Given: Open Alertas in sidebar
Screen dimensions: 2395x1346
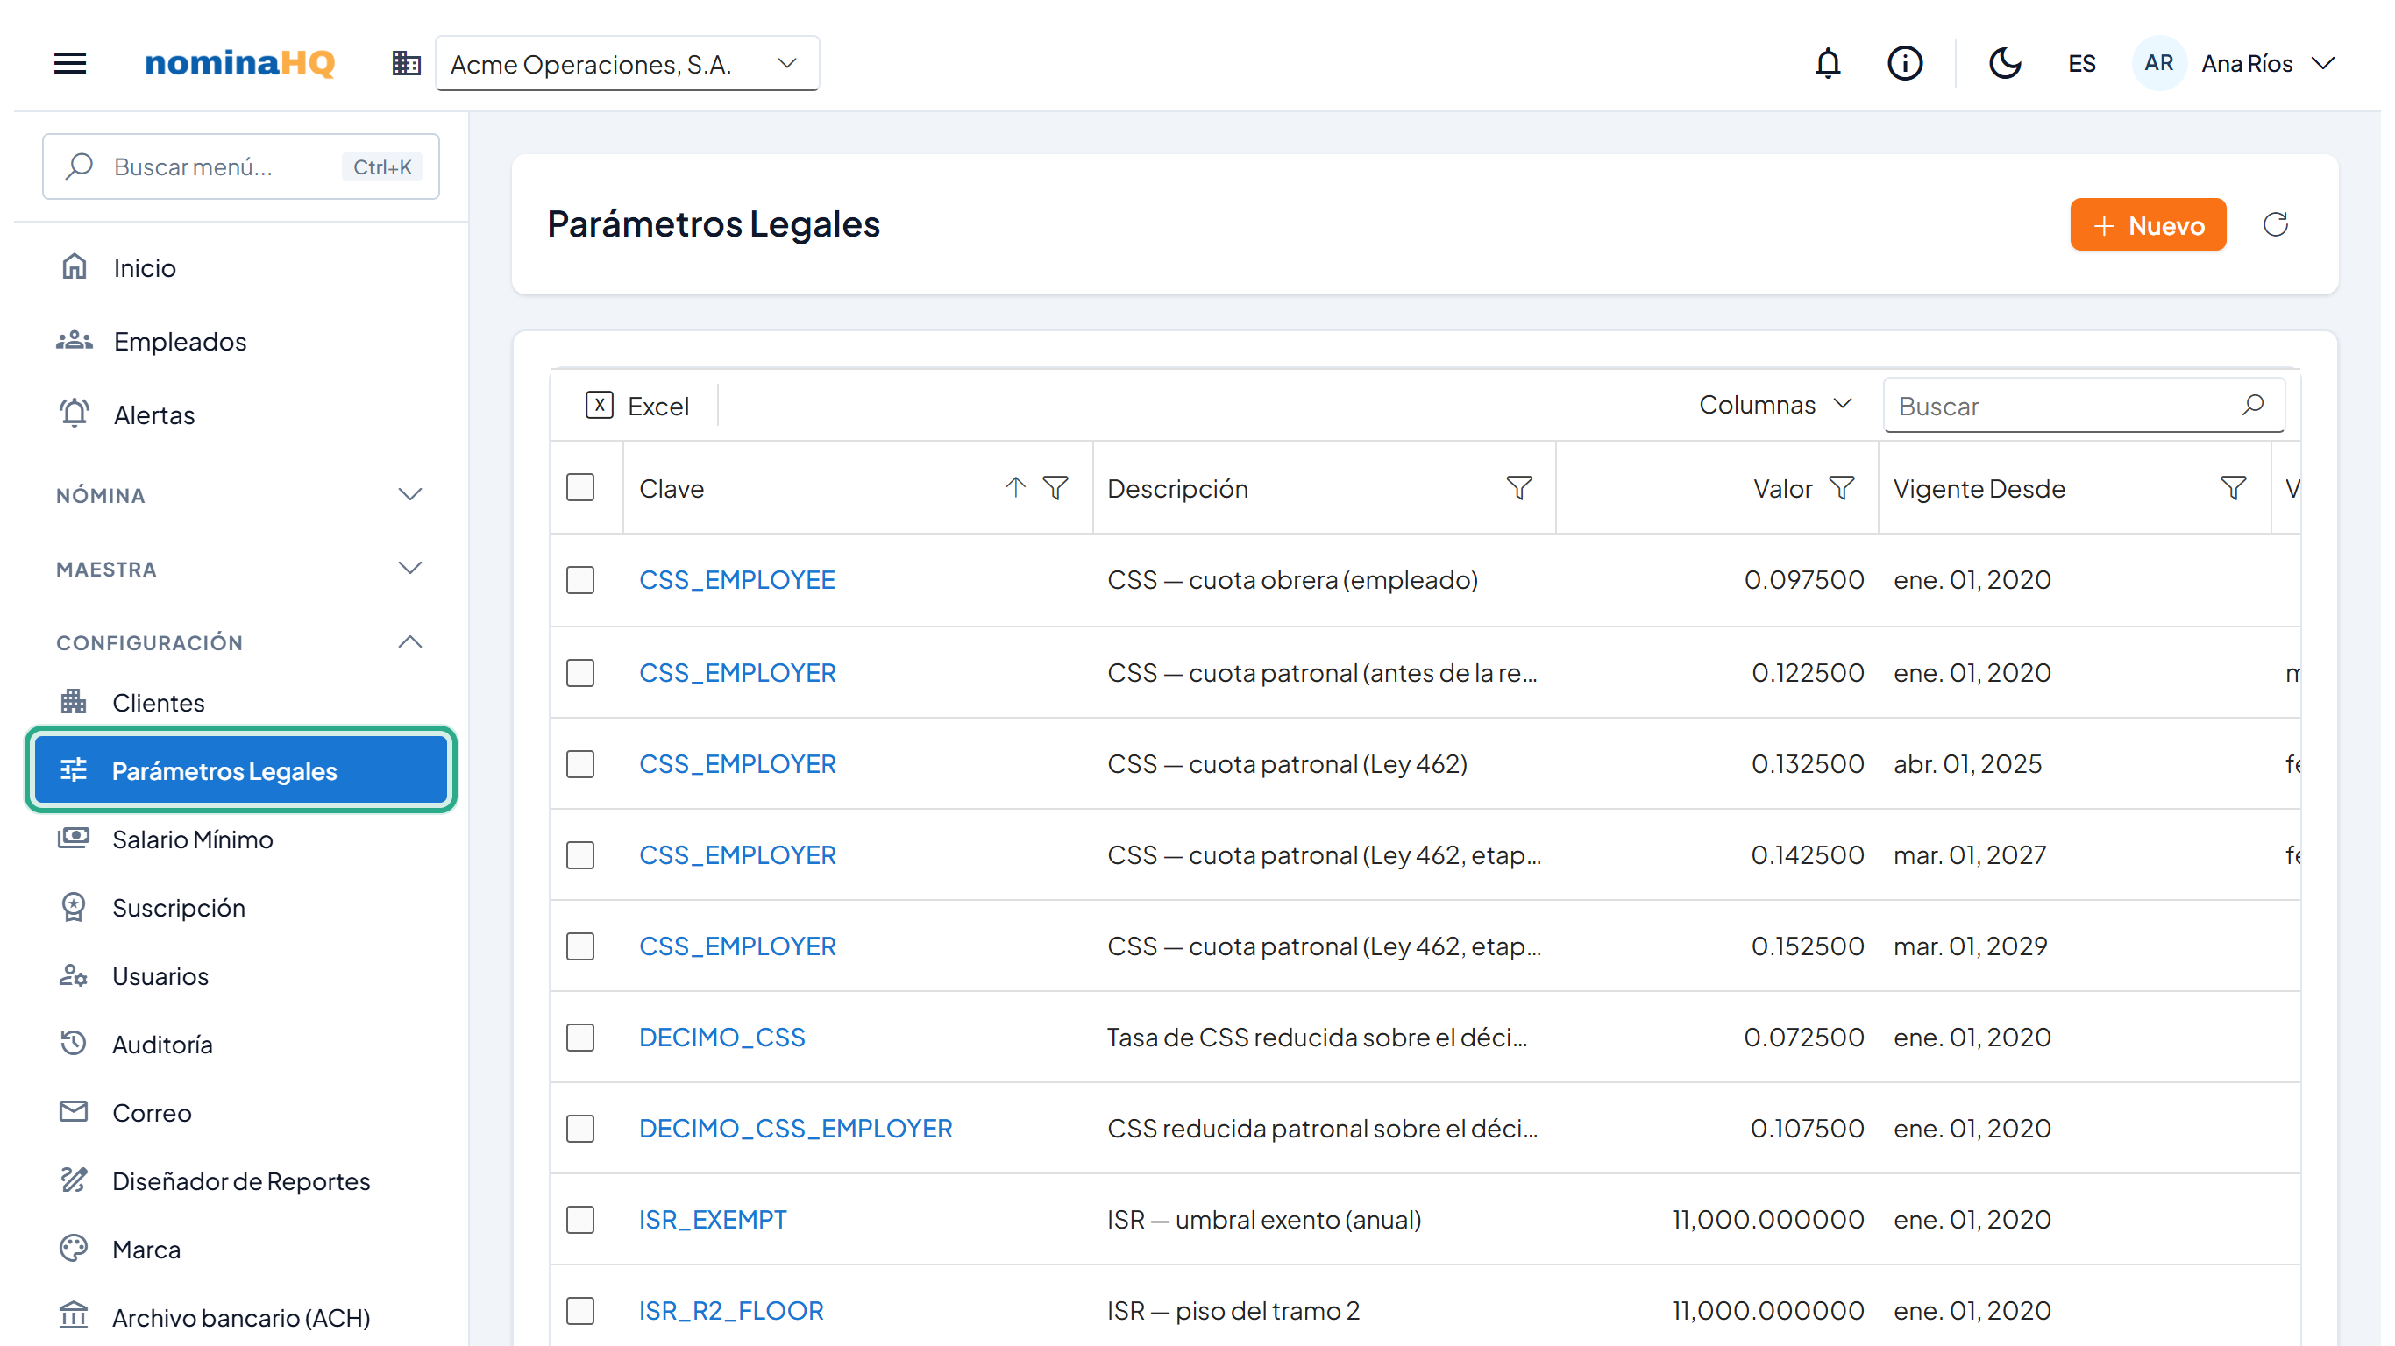Looking at the screenshot, I should point(240,414).
